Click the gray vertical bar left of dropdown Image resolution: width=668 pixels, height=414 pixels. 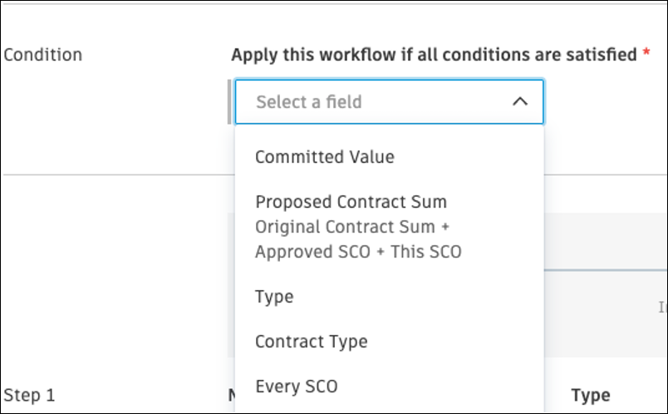pos(230,102)
